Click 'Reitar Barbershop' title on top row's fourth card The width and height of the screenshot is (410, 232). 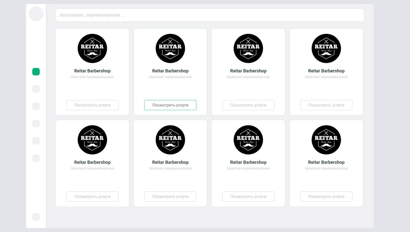point(326,71)
